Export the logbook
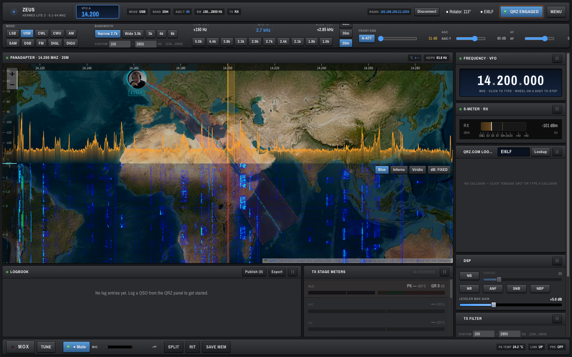 point(277,272)
